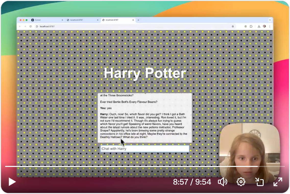Click the Chat with Harry input field
The height and width of the screenshot is (194, 290).
[144, 149]
